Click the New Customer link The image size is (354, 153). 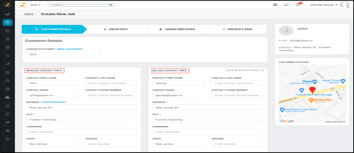pyautogui.click(x=70, y=49)
